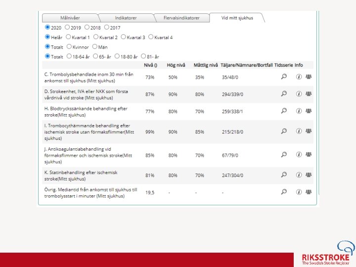The image size is (356, 267).
Task: Click value 215/218/0 in row I
Action: (232, 132)
